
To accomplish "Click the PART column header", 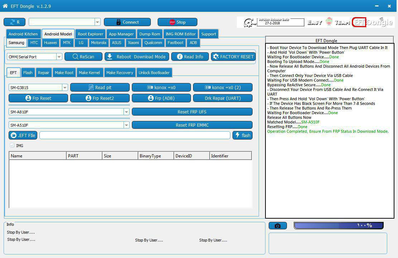I will [84, 156].
